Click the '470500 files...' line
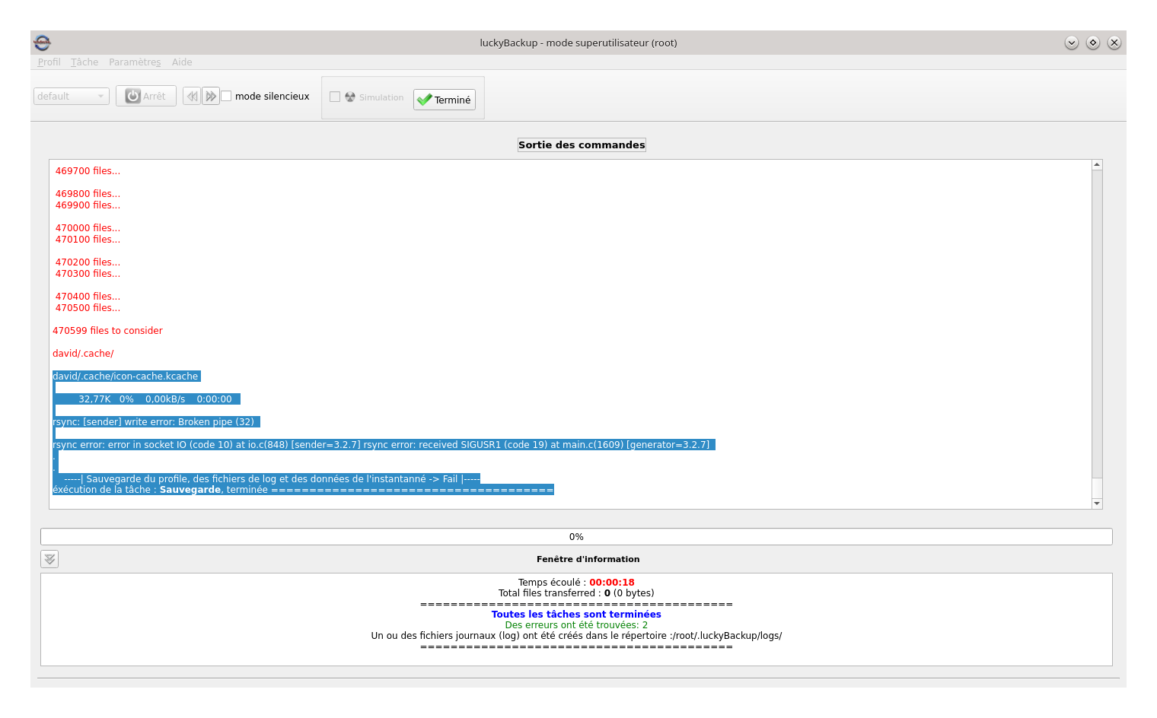The height and width of the screenshot is (718, 1157). tap(88, 308)
